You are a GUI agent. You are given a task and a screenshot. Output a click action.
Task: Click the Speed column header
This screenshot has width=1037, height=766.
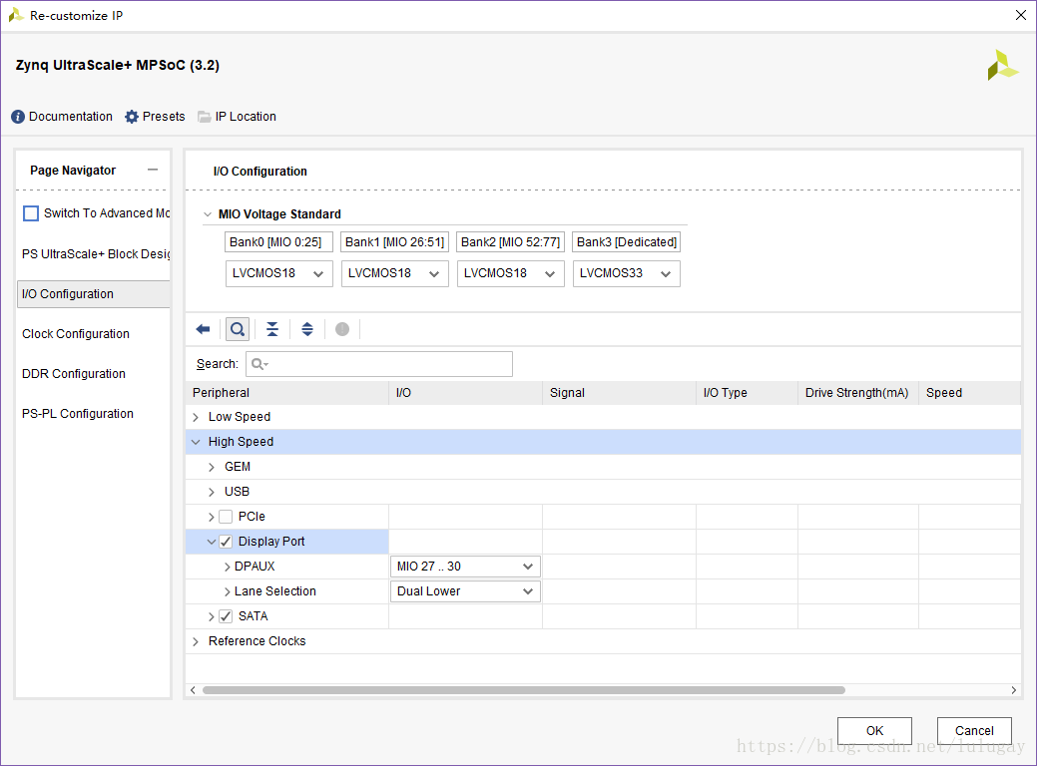(x=969, y=393)
